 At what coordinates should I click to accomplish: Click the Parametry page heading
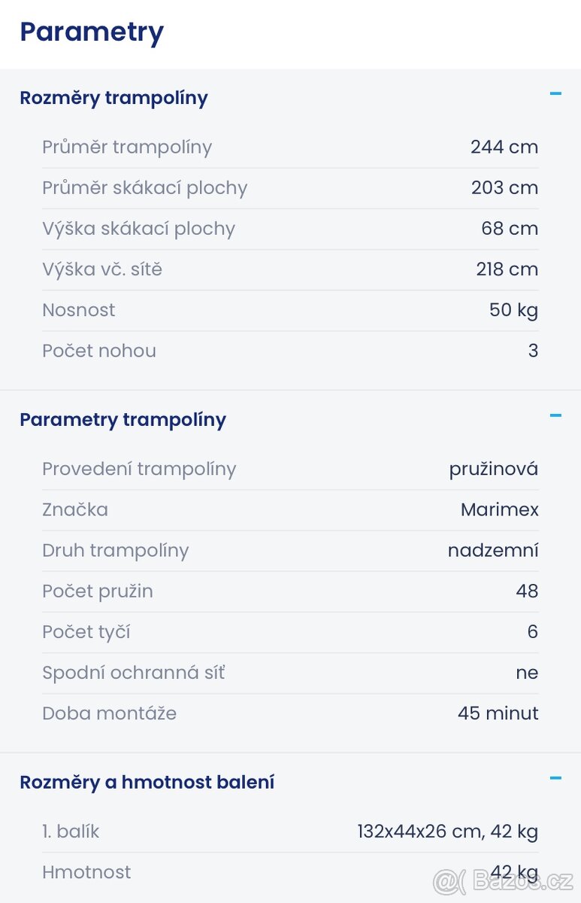pyautogui.click(x=92, y=32)
